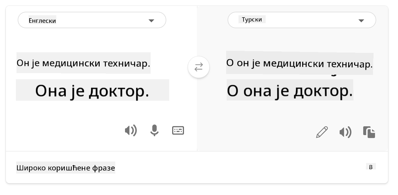Swap source and target languages
The height and width of the screenshot is (195, 398).
(199, 67)
